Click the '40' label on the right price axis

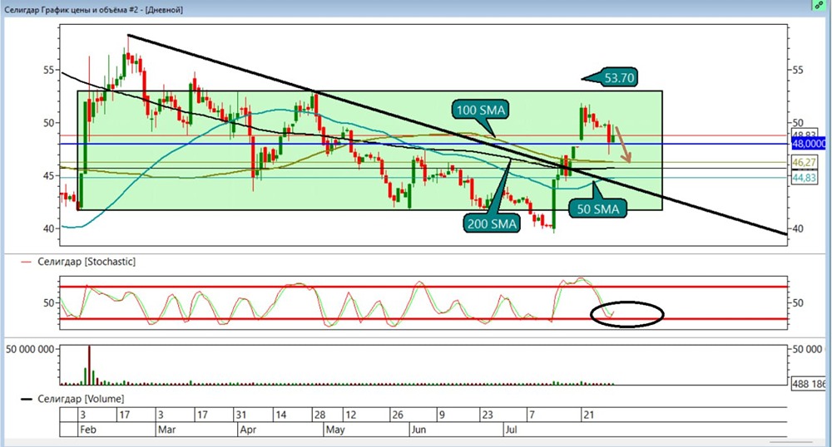pyautogui.click(x=798, y=228)
